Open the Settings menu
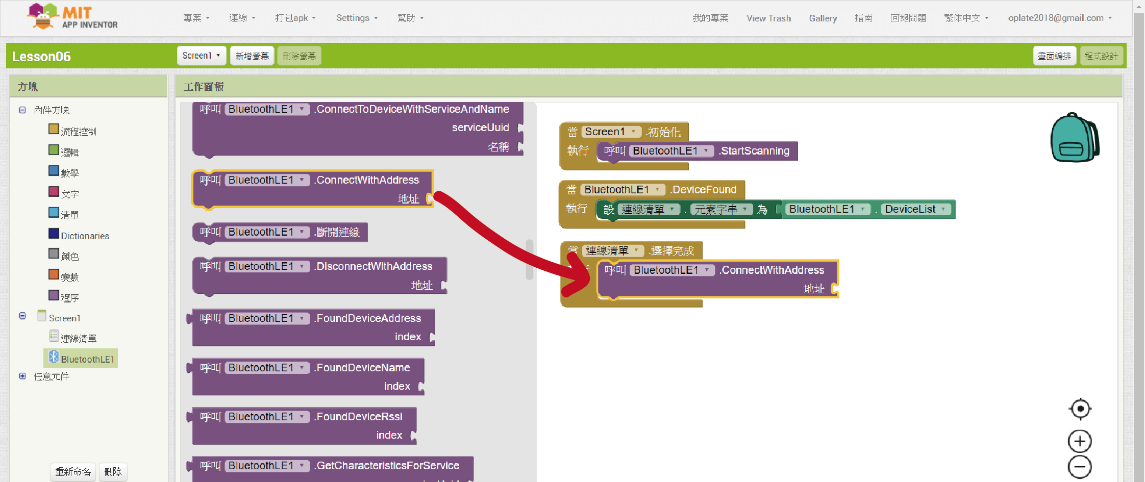The height and width of the screenshot is (482, 1145). 356,18
